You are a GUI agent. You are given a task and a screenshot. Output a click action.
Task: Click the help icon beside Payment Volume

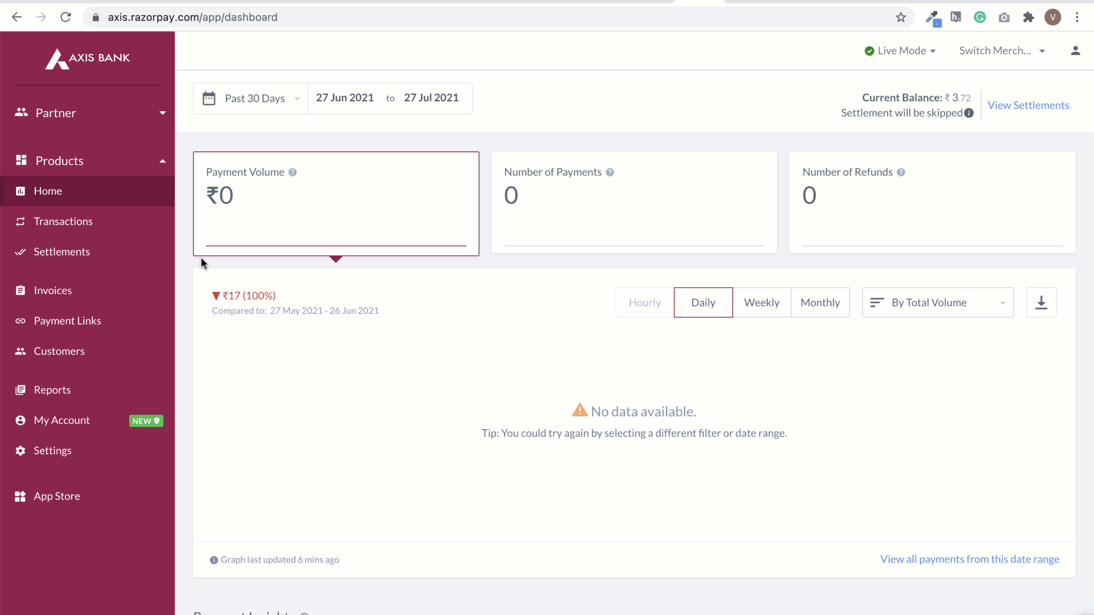[x=293, y=172]
